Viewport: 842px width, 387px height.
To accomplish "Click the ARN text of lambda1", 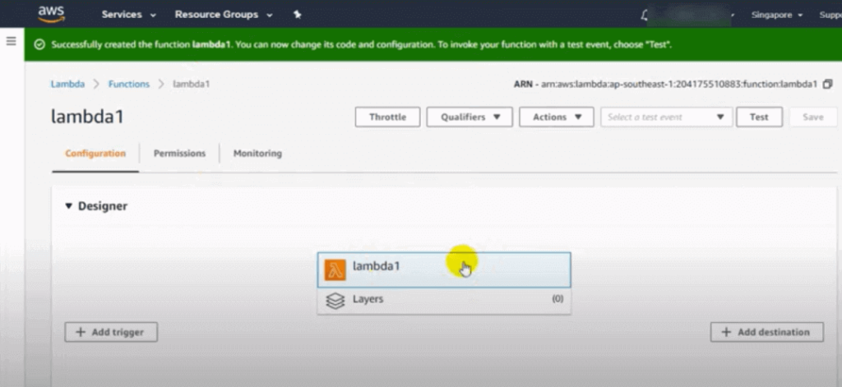I will pyautogui.click(x=665, y=85).
